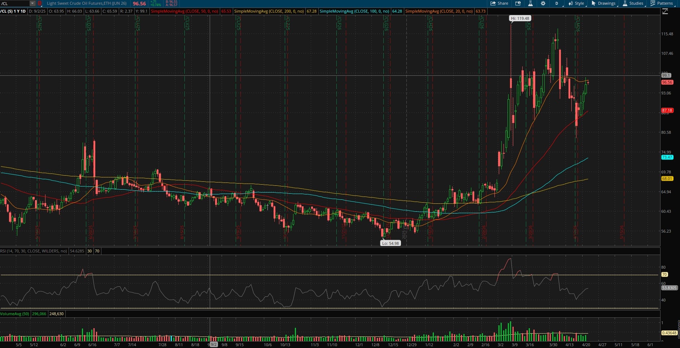Click the 3/2 date on time axis
The width and height of the screenshot is (680, 348).
point(501,345)
